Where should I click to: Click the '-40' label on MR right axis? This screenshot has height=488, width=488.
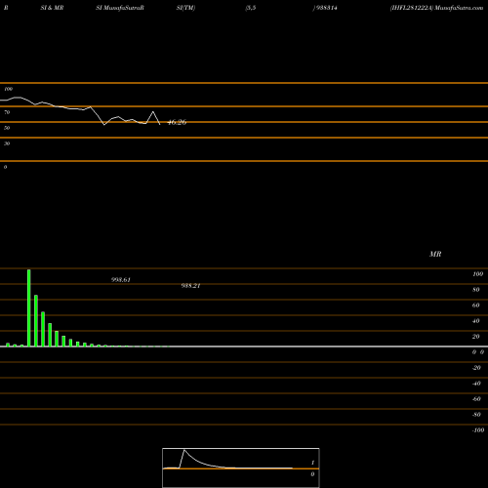point(476,384)
